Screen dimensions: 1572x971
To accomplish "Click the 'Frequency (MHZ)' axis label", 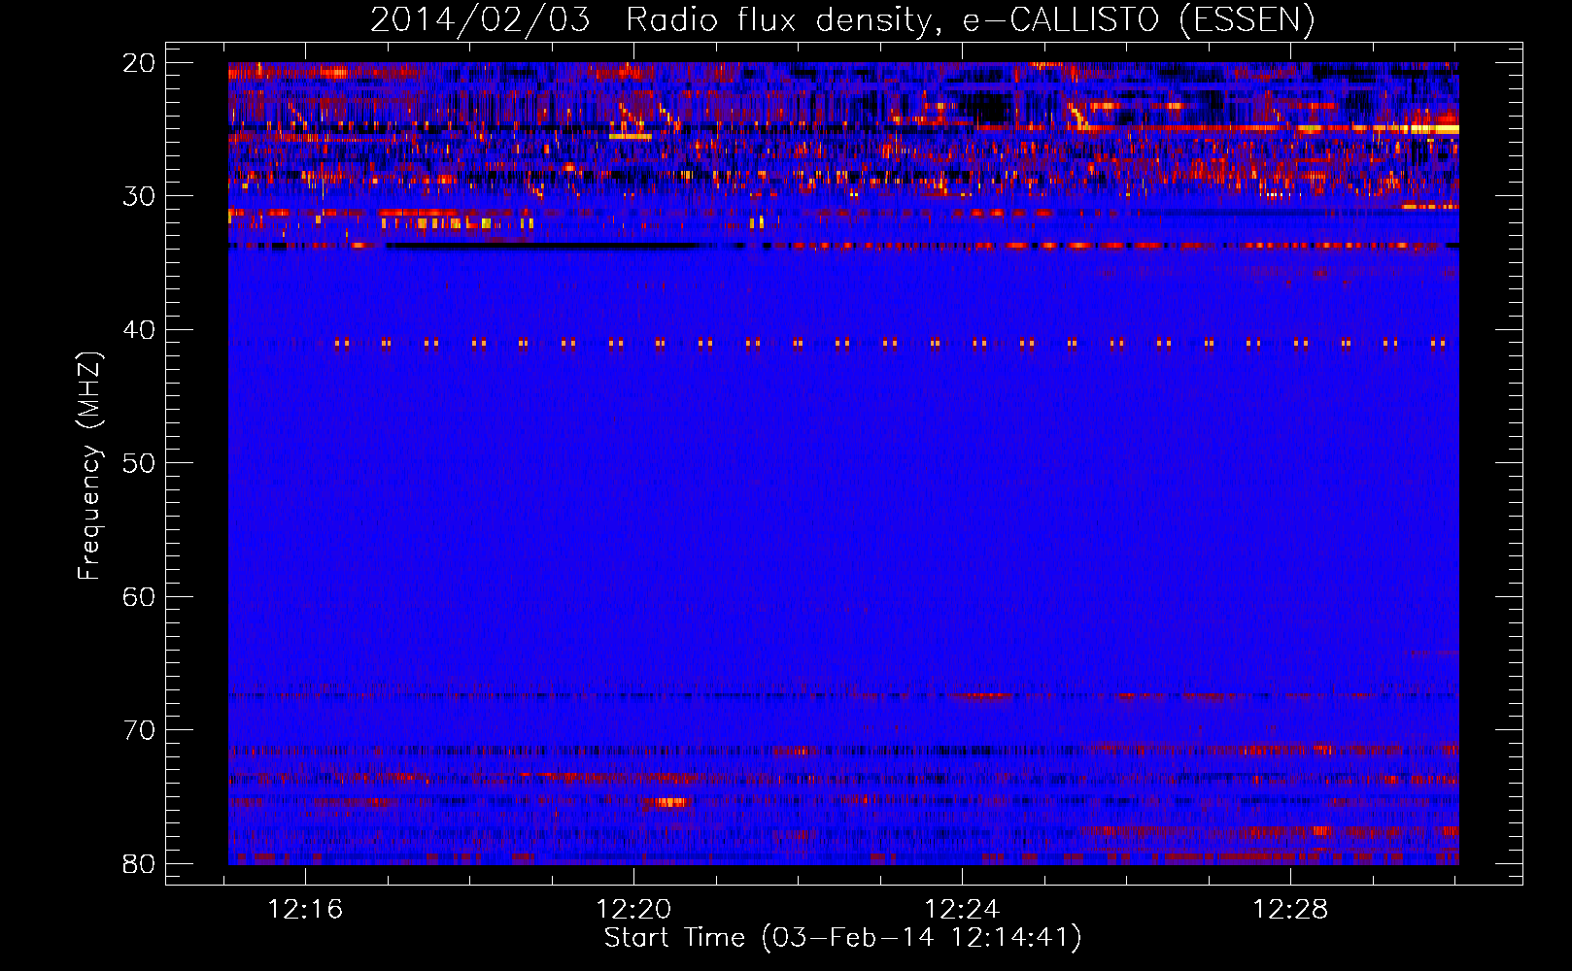I will 89,466.
